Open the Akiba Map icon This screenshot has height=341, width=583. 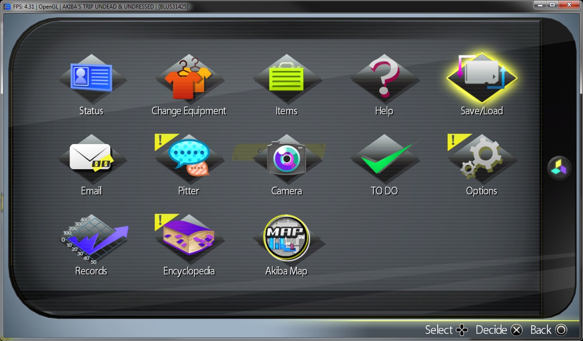(286, 238)
